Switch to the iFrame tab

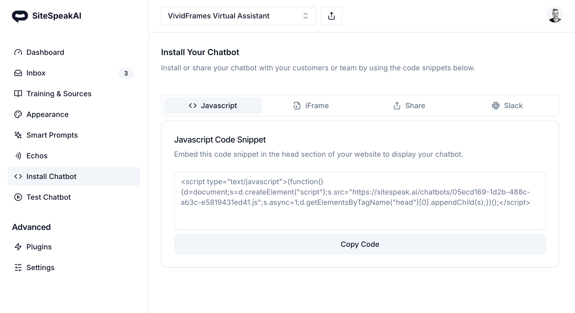[x=311, y=106]
